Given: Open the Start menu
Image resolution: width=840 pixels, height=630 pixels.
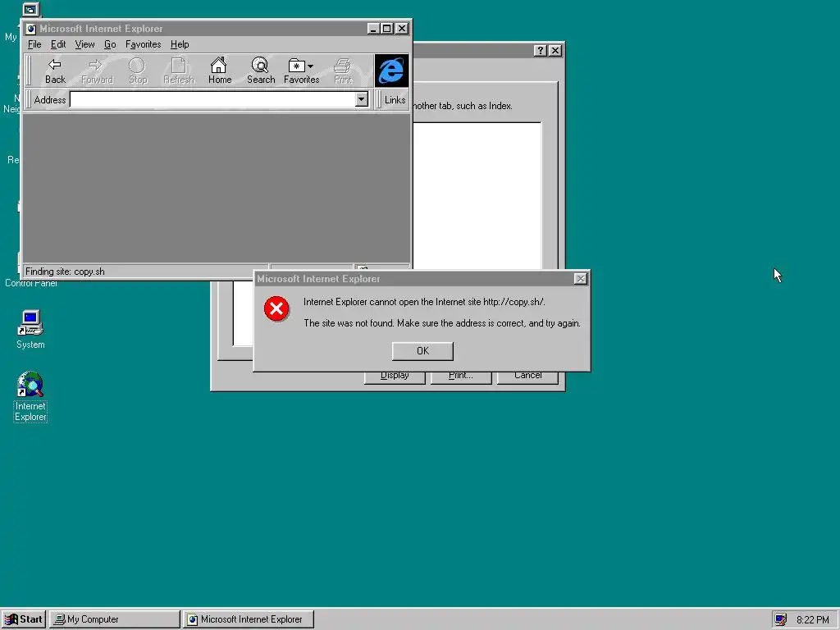Looking at the screenshot, I should [x=24, y=619].
